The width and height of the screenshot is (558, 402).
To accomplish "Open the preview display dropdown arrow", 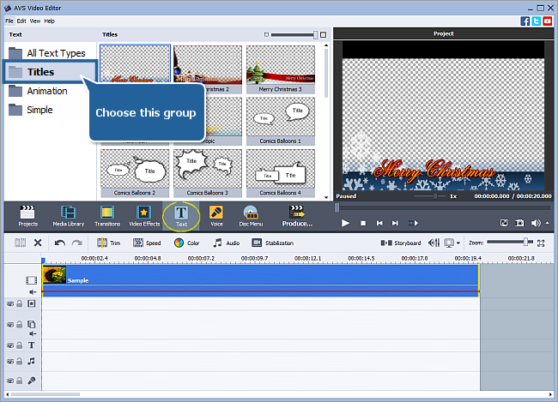I will [458, 243].
